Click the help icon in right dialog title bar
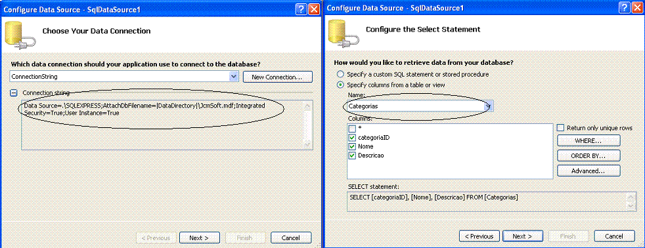Image resolution: width=645 pixels, height=248 pixels. tap(625, 9)
